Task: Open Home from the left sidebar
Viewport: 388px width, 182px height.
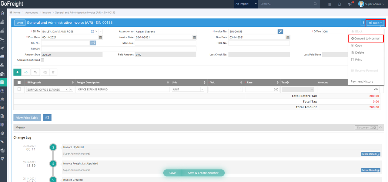Action: [3, 13]
